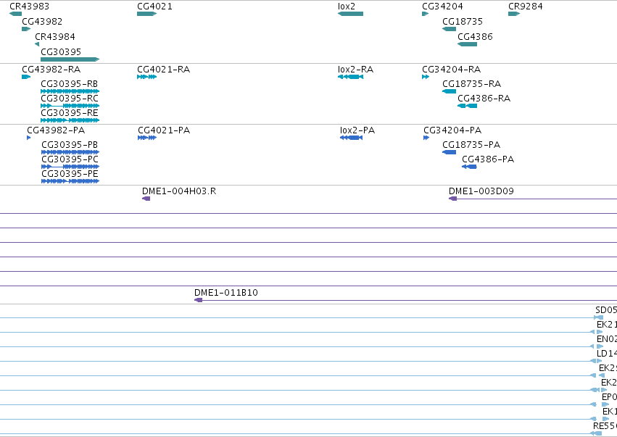Click the CG18735 gene feature
Image resolution: width=617 pixels, height=437 pixels.
tap(449, 29)
